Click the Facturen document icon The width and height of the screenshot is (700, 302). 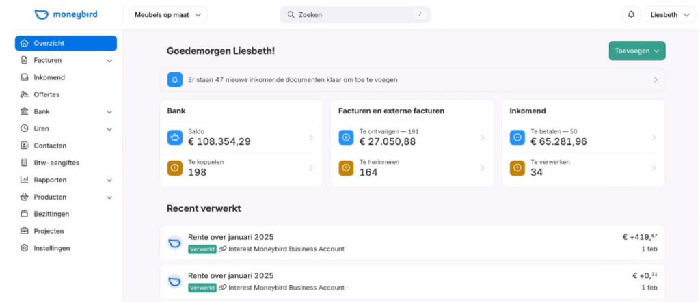(25, 60)
